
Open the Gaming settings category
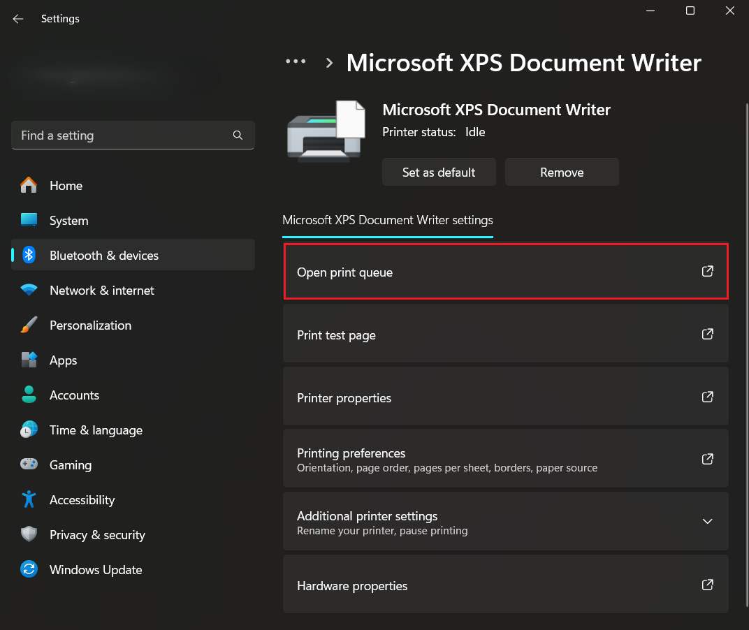coord(70,465)
